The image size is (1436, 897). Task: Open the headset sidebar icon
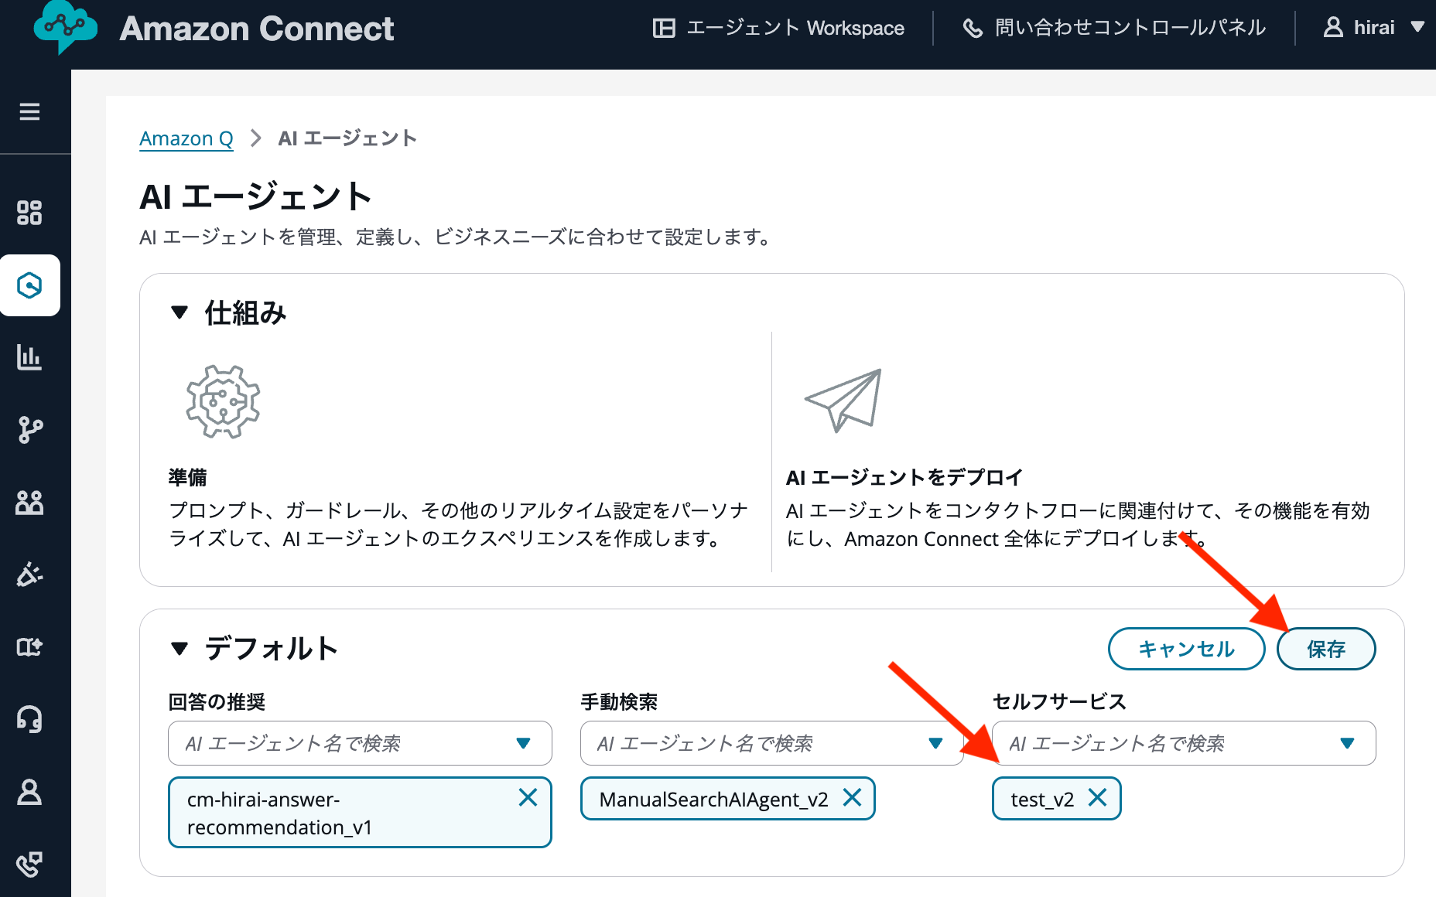29,719
